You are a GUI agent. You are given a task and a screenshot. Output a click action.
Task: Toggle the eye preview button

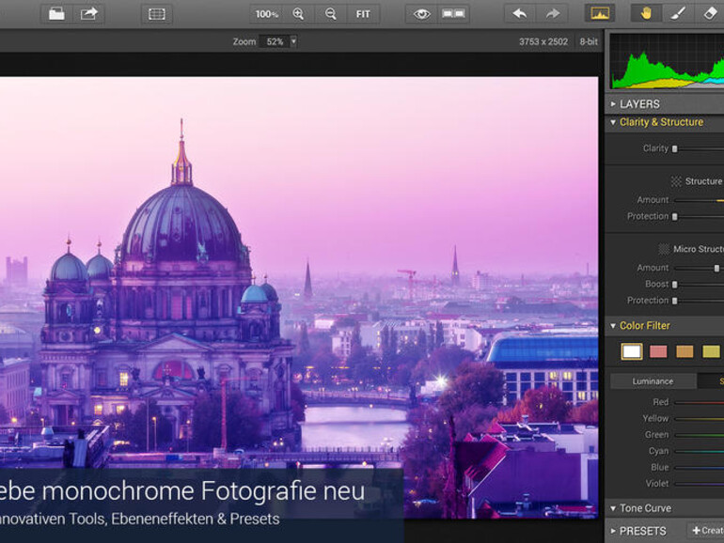click(421, 14)
